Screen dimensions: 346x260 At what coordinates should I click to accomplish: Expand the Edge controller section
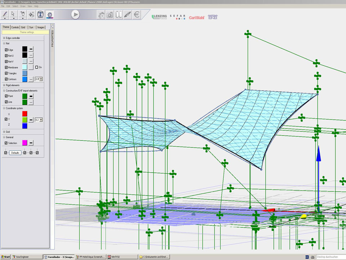coord(4,38)
